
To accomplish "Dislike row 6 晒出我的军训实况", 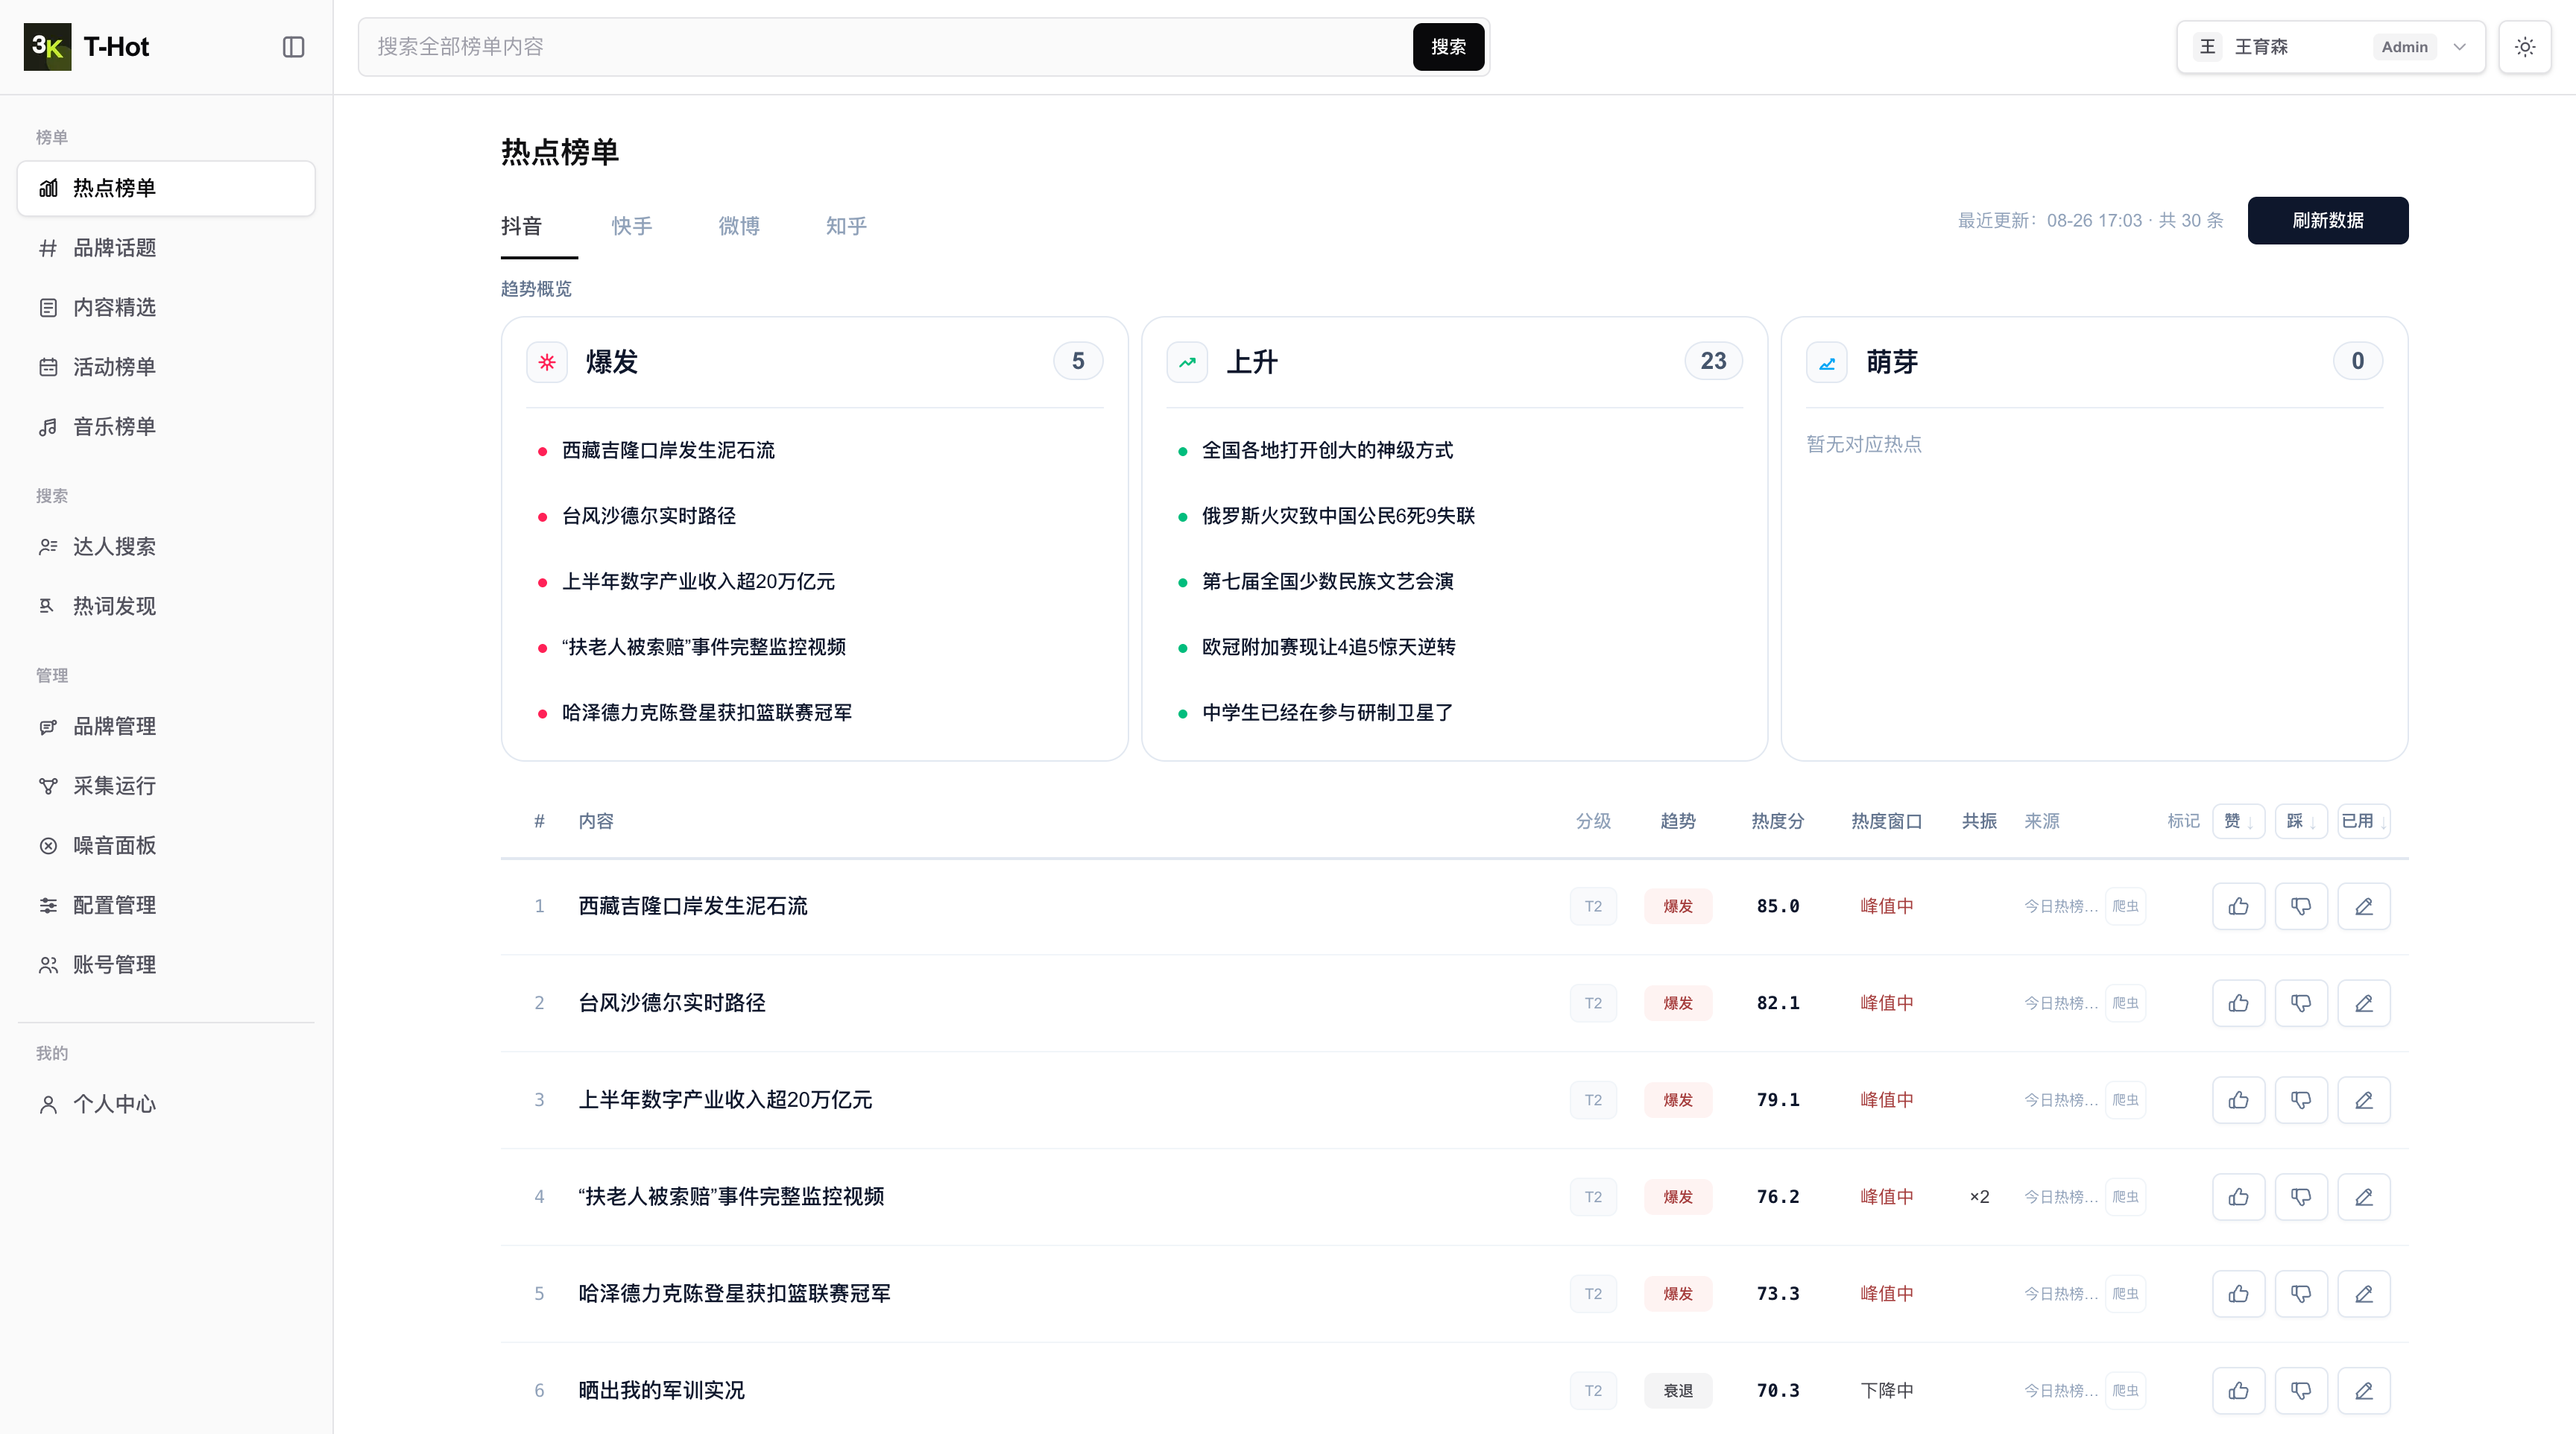I will tap(2301, 1391).
